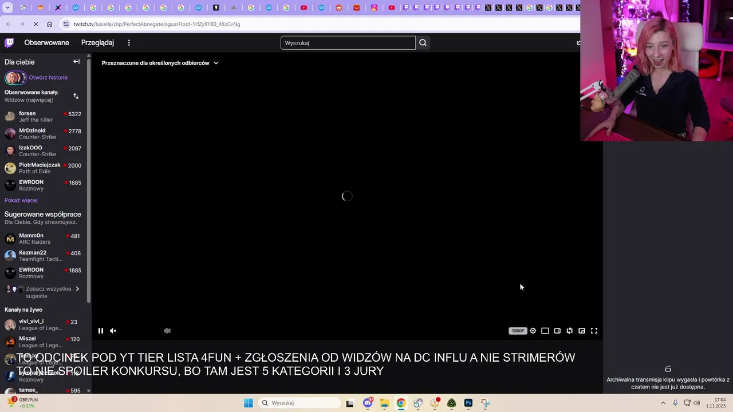
Task: Click Otwórz historie link
Action: [48, 77]
